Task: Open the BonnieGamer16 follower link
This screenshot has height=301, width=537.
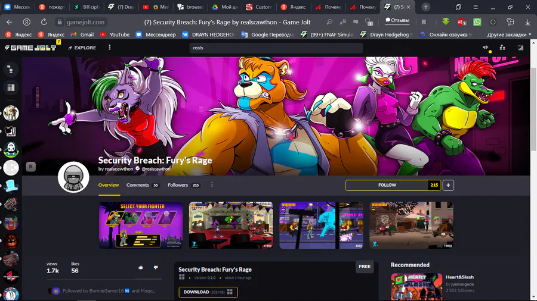Action: click(x=106, y=291)
